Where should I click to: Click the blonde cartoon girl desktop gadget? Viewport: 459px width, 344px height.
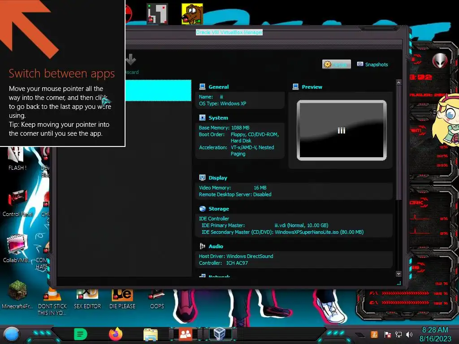pos(447,120)
